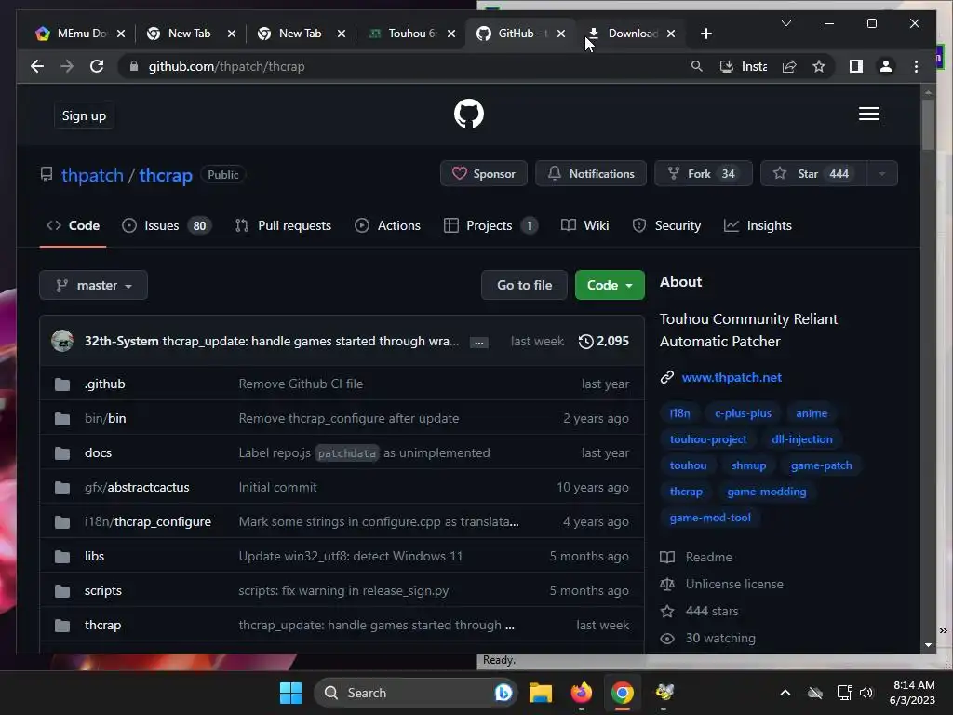Screen dimensions: 953x715
Task: Switch to Pull requests tab
Action: [283, 225]
